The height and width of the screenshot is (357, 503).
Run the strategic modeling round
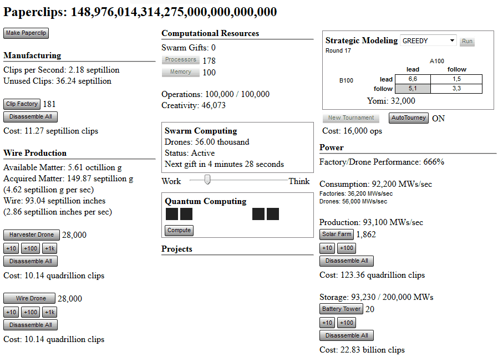pyautogui.click(x=467, y=42)
